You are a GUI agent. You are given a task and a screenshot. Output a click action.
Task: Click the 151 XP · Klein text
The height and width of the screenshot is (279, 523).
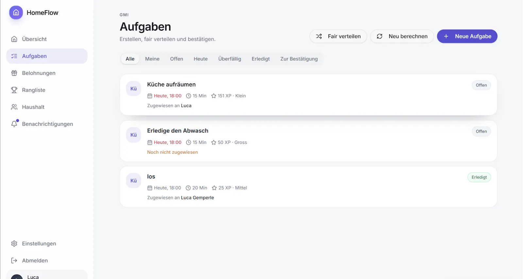click(232, 96)
